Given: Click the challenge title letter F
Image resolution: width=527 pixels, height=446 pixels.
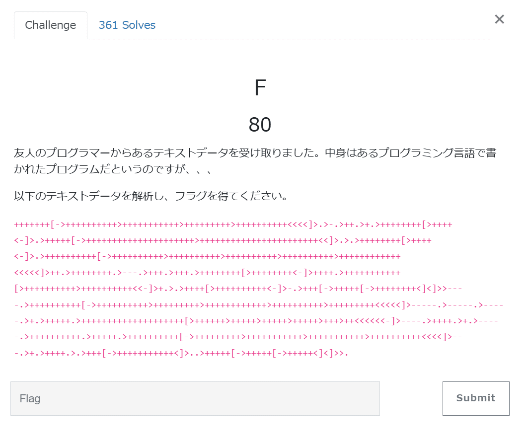Looking at the screenshot, I should pos(260,86).
